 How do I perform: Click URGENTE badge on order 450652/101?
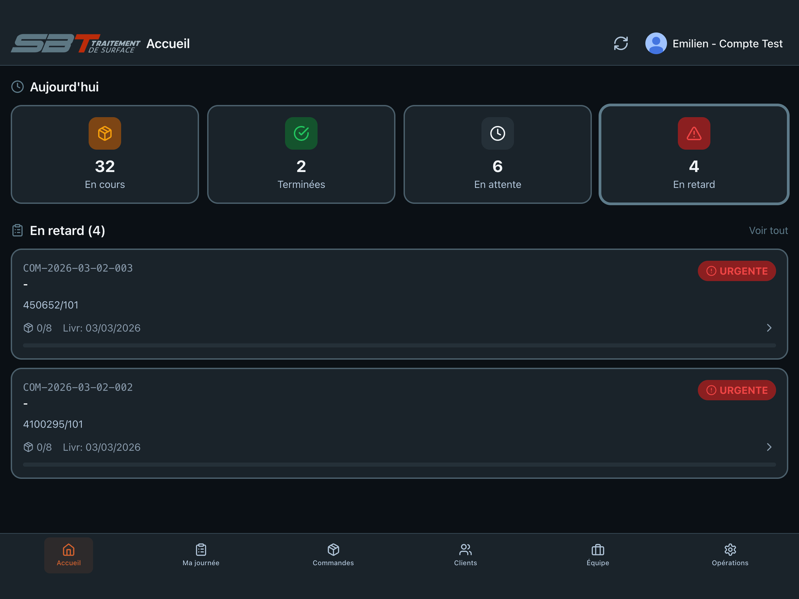click(x=736, y=271)
